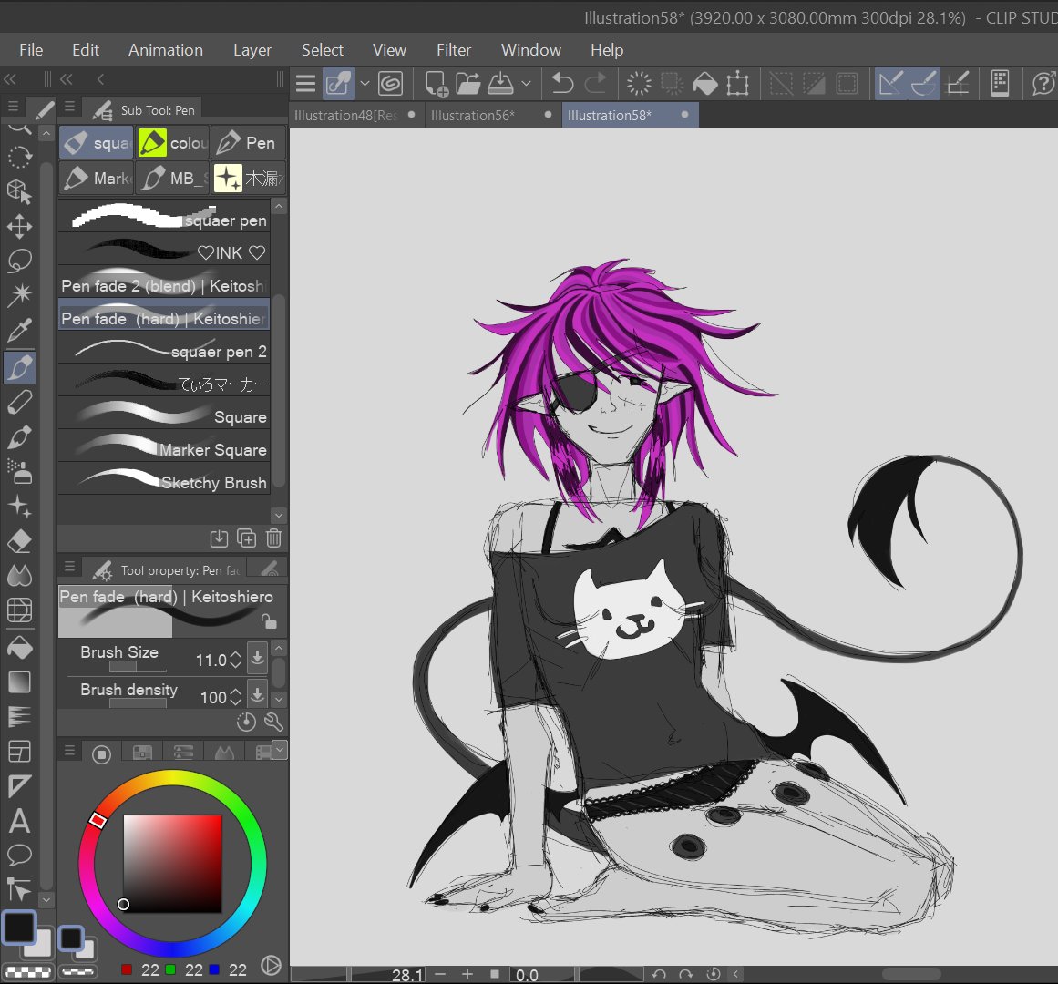The image size is (1058, 984).
Task: Expand the color panel tabs overflow arrow
Action: 280,750
